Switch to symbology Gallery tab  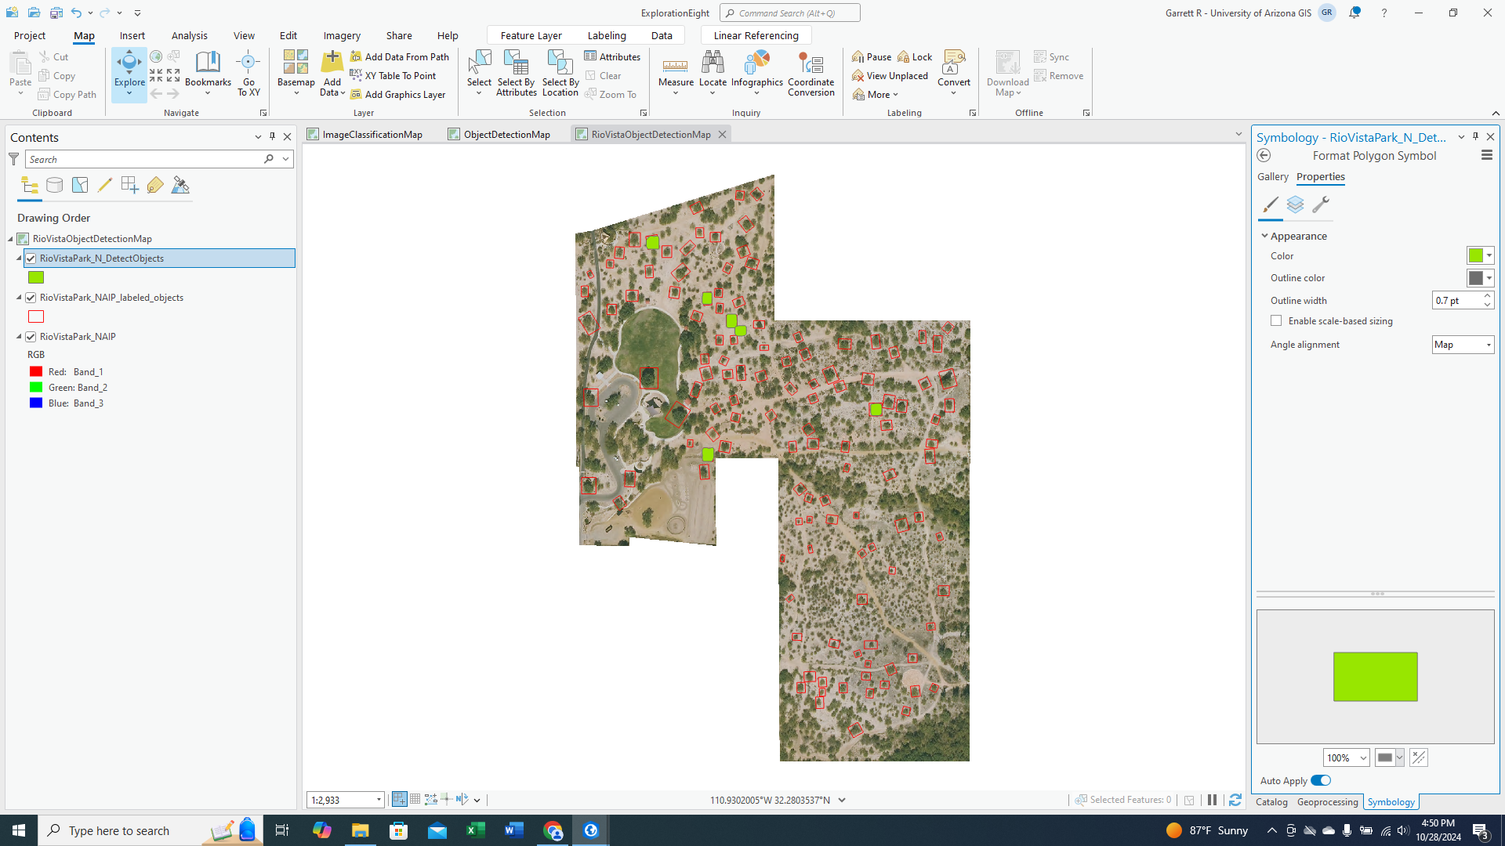(x=1272, y=177)
